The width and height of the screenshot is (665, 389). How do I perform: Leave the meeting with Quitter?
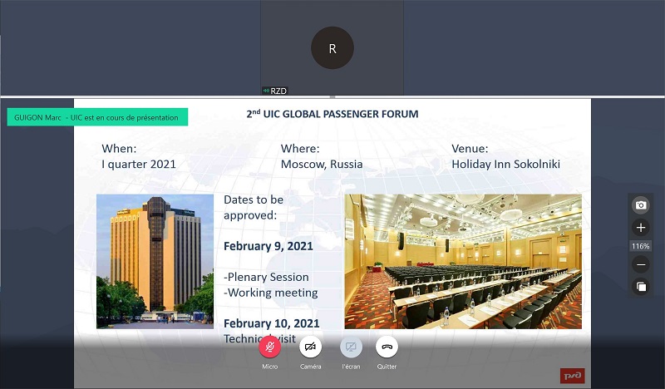tap(387, 347)
